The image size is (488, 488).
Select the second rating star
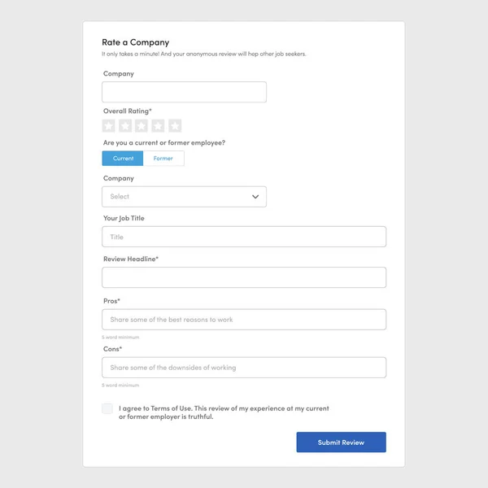coord(125,126)
